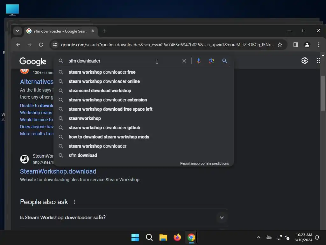Open File Explorer from the taskbar
The height and width of the screenshot is (245, 326).
click(163, 237)
